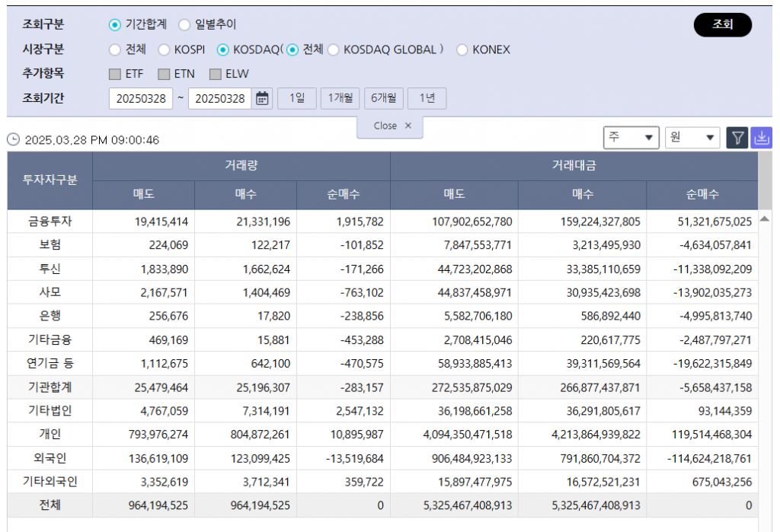
Task: Set the period to 1개월
Action: 340,98
